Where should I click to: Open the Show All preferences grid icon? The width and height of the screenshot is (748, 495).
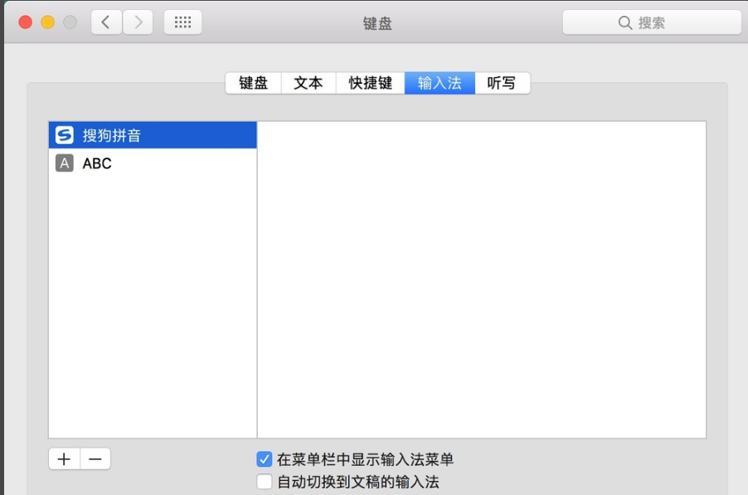click(x=182, y=22)
